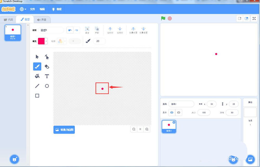Viewport: 260px width, 167px height.
Task: Click the red fill color swatch
Action: [41, 41]
